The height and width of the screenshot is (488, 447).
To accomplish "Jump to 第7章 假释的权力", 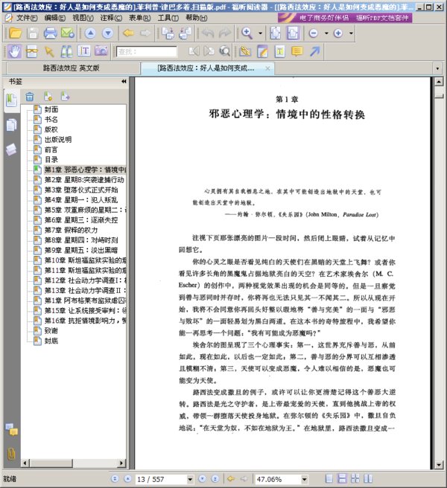I will pos(71,230).
